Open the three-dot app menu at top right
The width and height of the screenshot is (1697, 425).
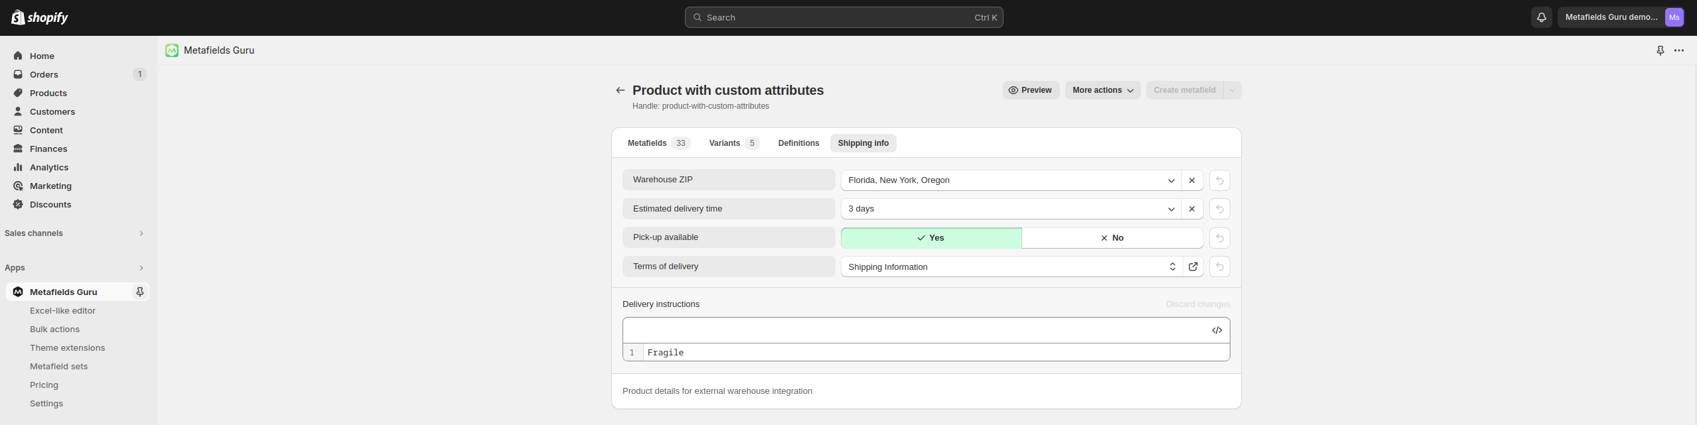pyautogui.click(x=1679, y=50)
